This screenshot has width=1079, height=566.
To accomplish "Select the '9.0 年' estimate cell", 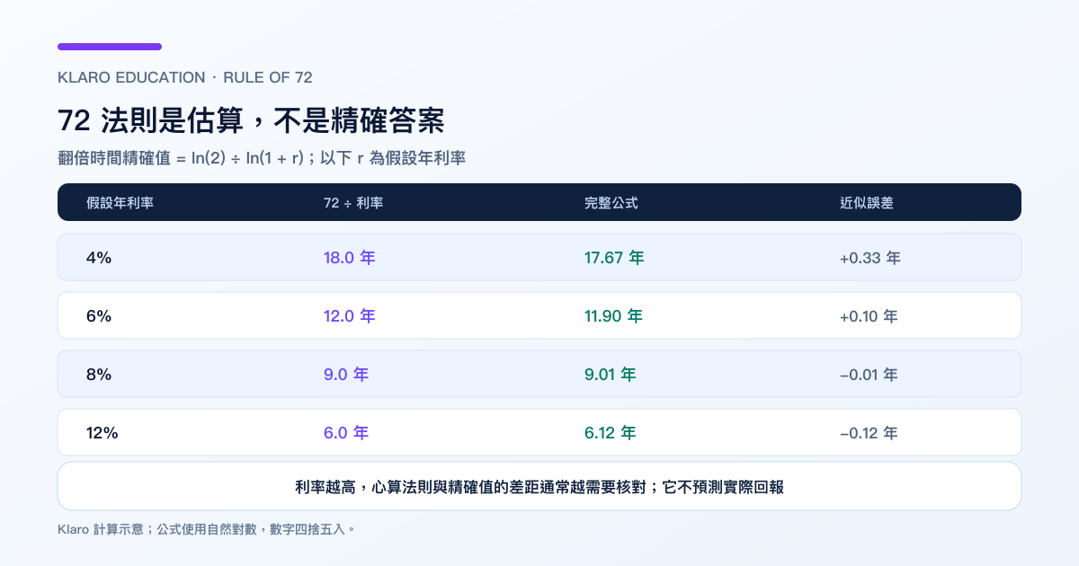I will coord(346,375).
